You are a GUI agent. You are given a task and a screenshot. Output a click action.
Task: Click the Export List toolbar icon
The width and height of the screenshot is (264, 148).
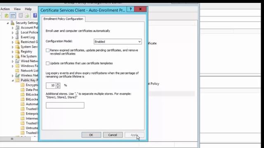[27, 16]
